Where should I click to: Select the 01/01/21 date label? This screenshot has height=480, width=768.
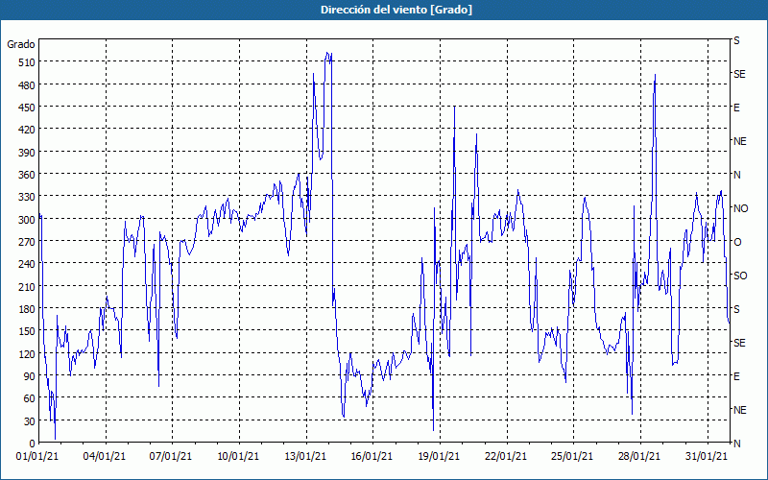pyautogui.click(x=37, y=457)
